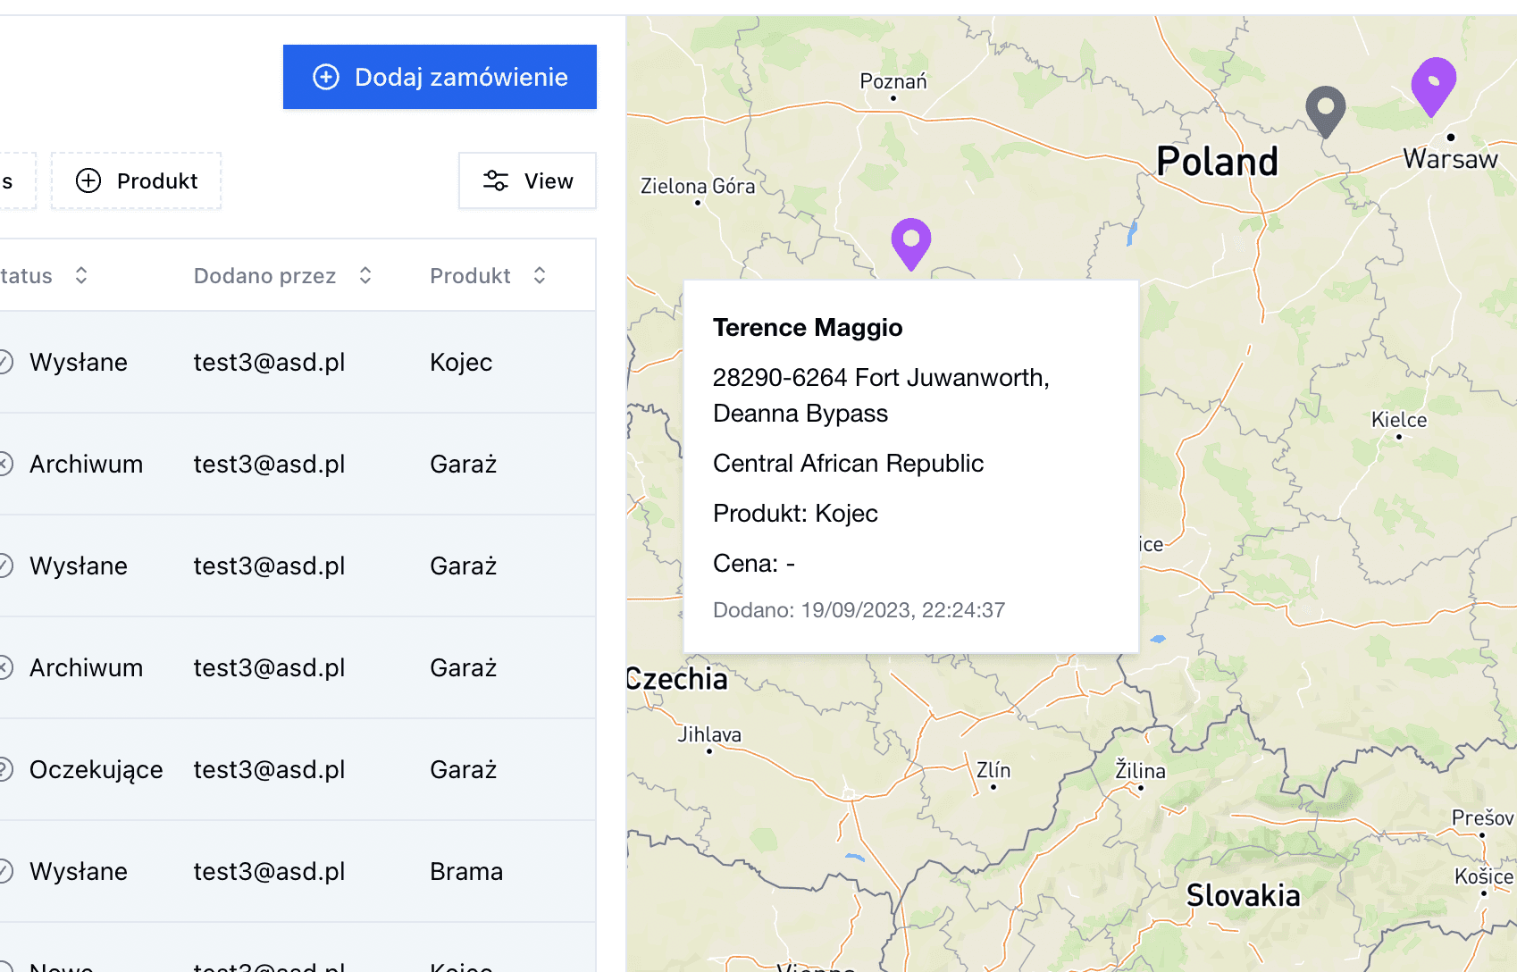Viewport: 1517px width, 972px height.
Task: Add a new order with Dodaj zamówienie
Action: [x=440, y=77]
